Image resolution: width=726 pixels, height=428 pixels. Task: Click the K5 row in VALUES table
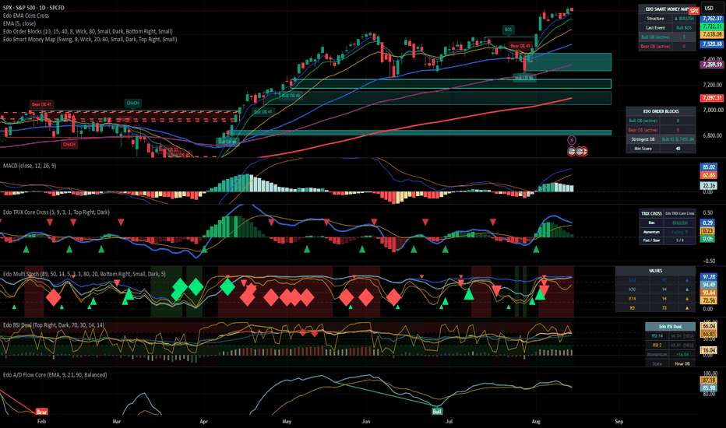(x=655, y=307)
